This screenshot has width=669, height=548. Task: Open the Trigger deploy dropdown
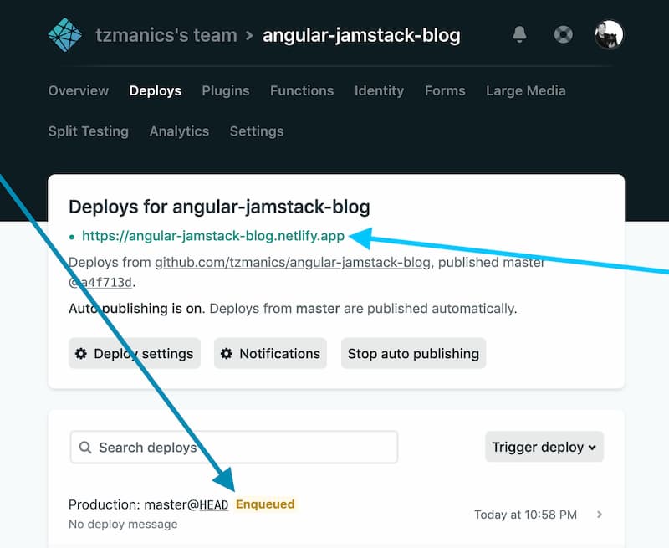coord(544,447)
